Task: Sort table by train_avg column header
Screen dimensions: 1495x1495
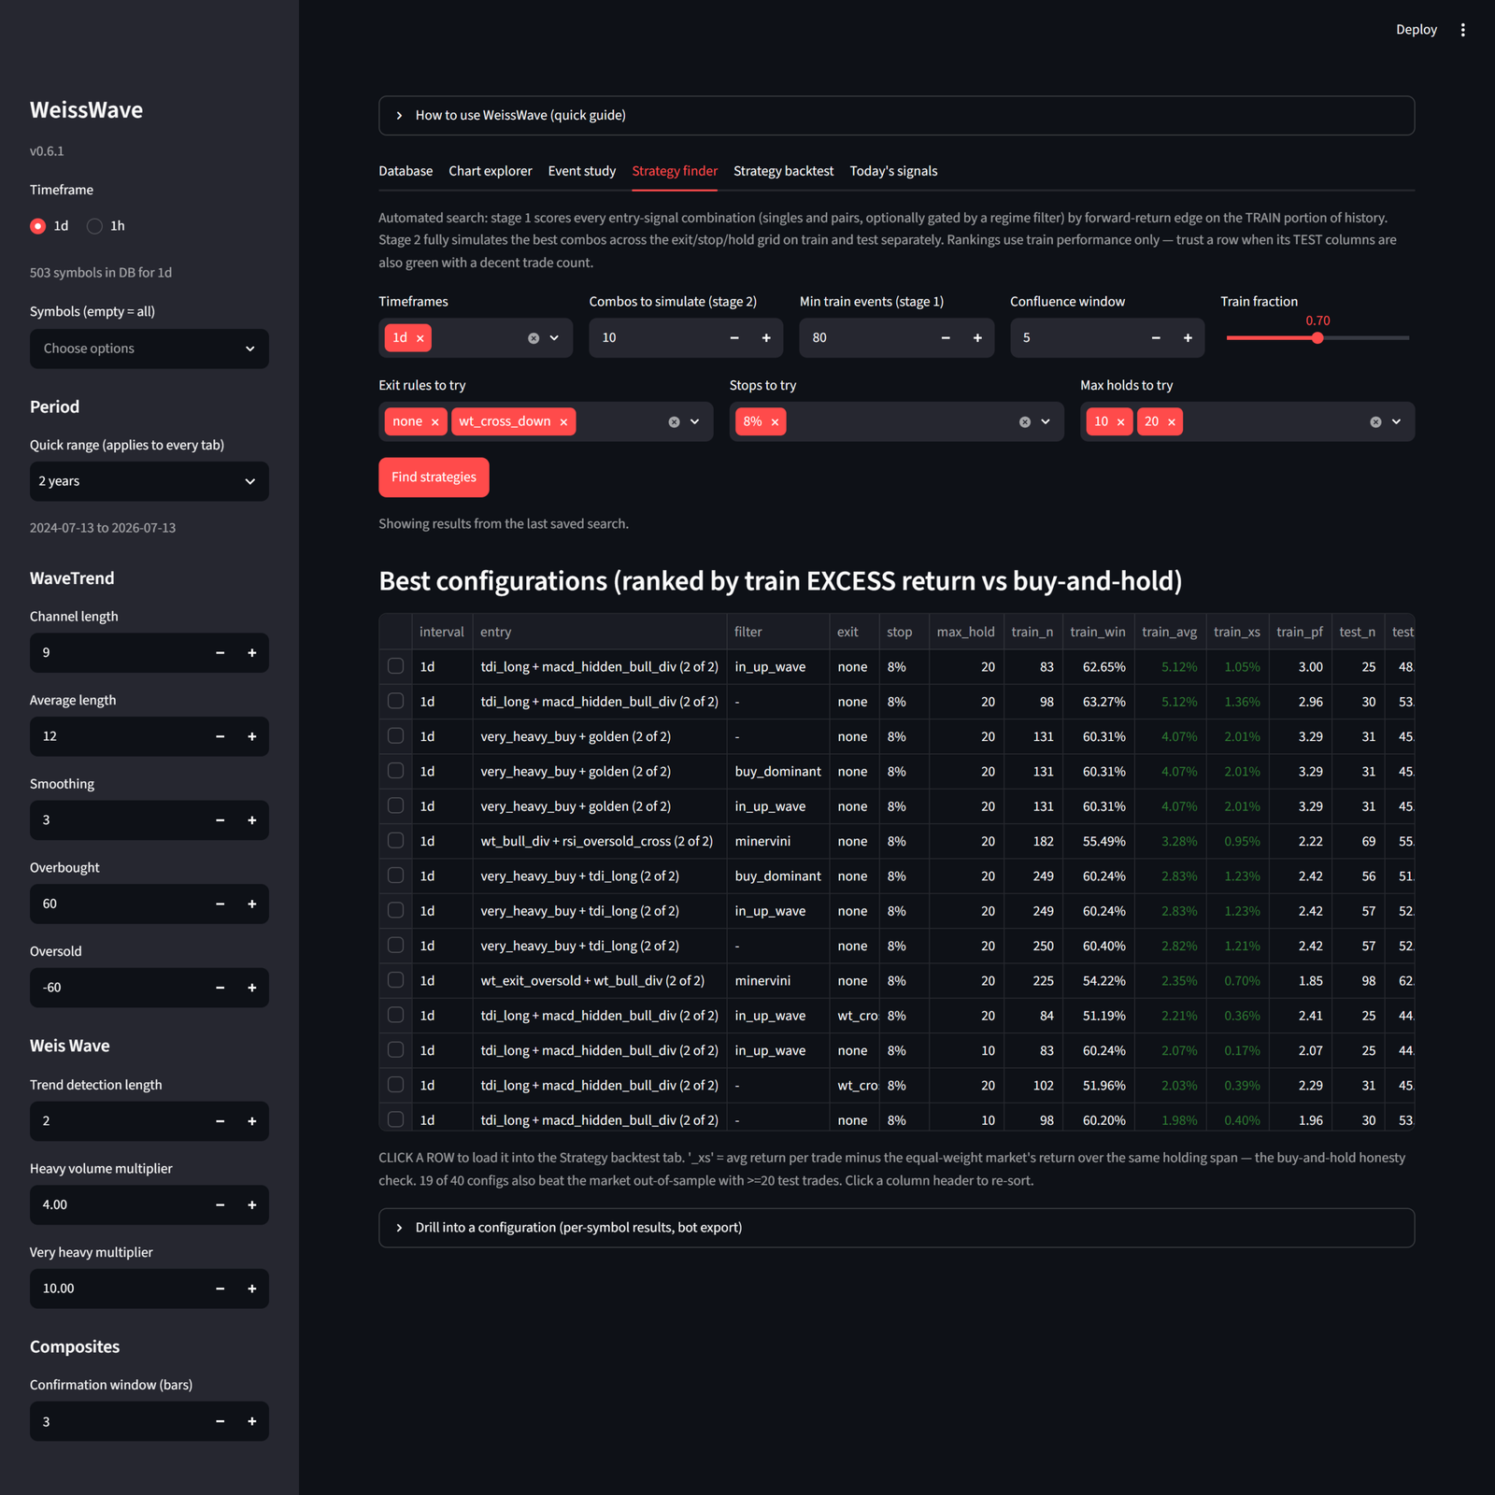Action: pyautogui.click(x=1169, y=633)
